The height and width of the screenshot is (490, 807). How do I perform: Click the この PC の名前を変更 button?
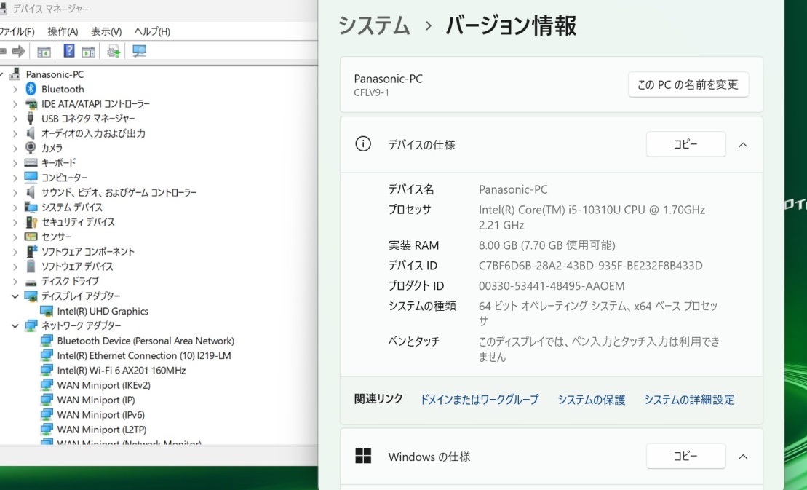(688, 84)
